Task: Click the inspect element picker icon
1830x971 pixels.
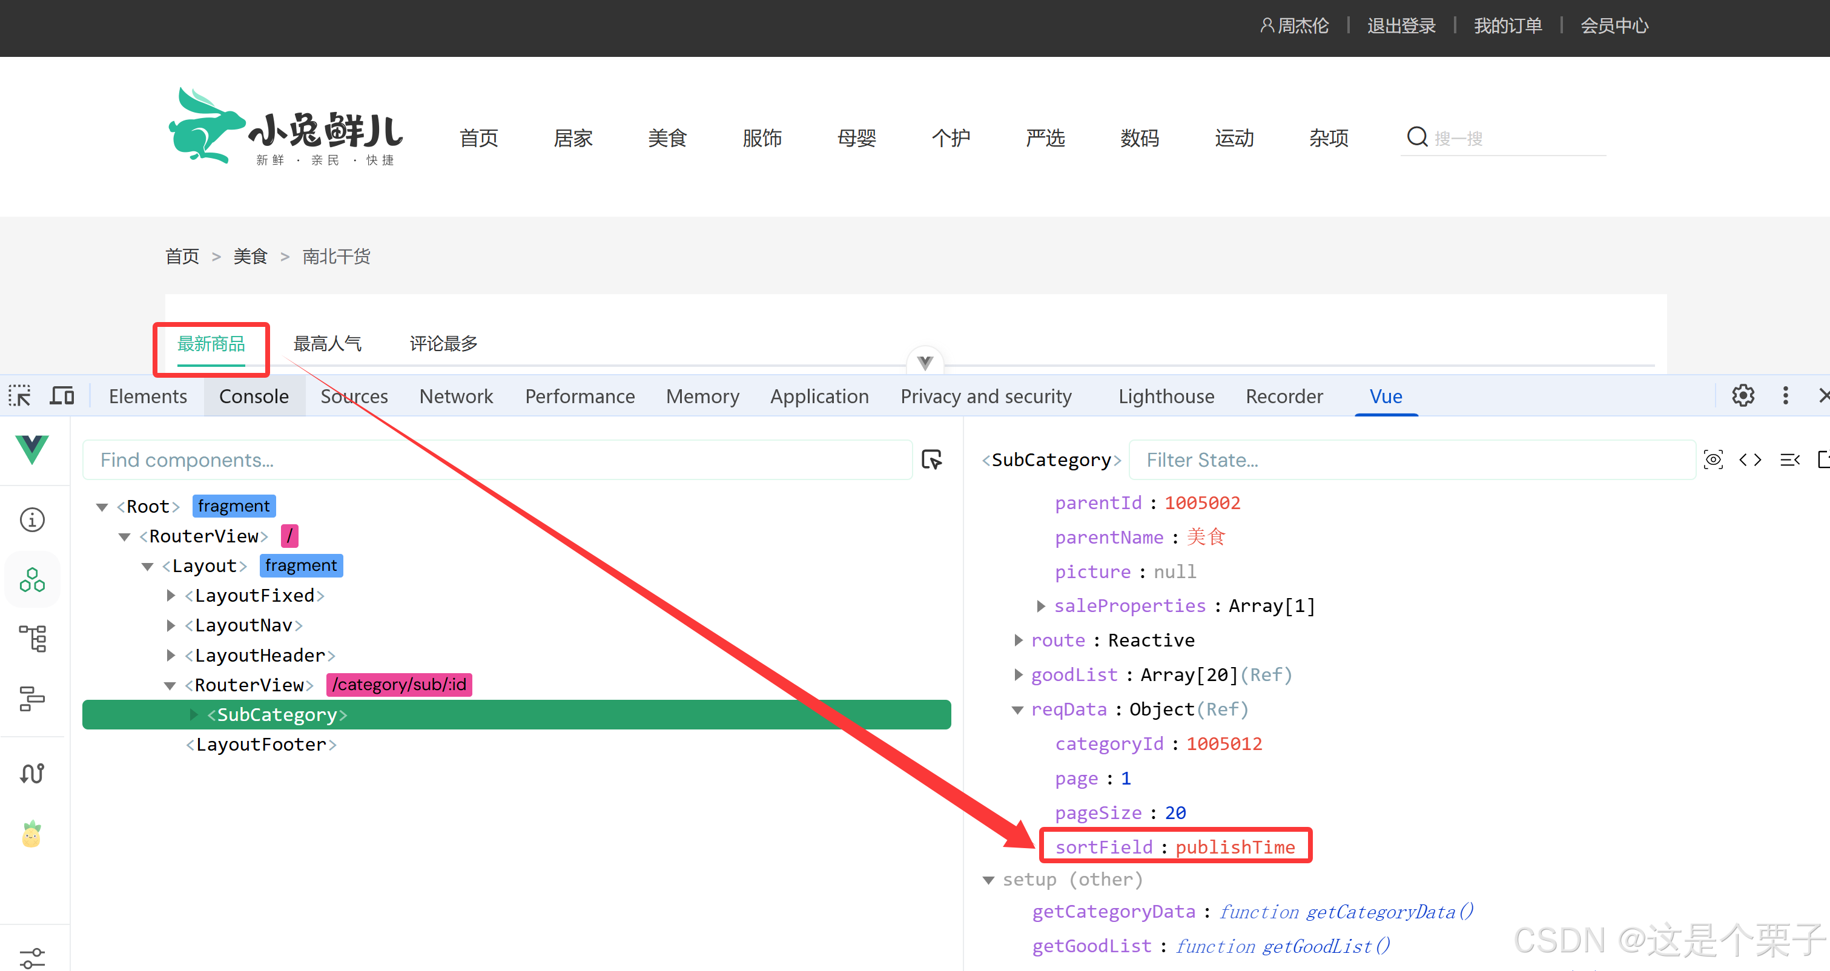Action: click(20, 396)
